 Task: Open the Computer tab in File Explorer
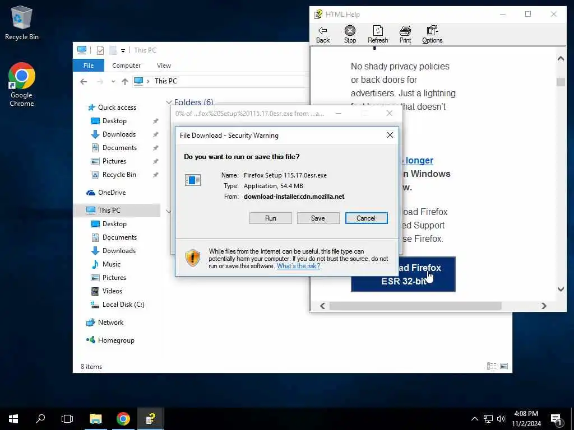click(x=126, y=66)
